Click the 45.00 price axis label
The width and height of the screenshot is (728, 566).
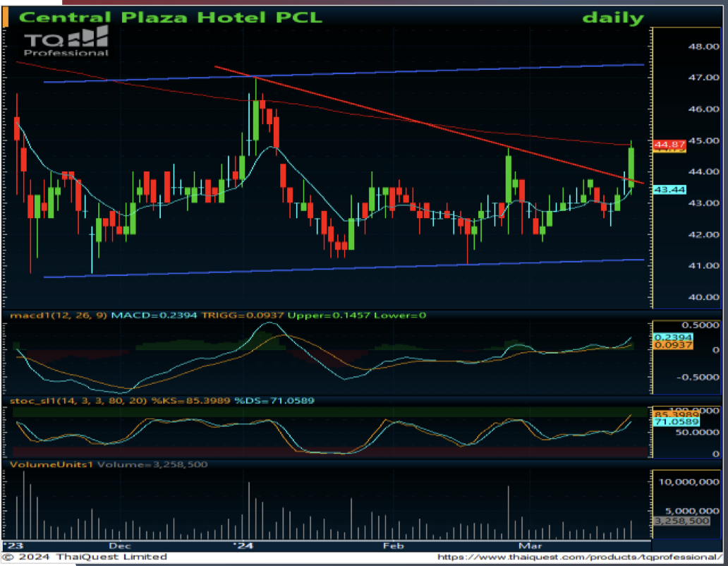[x=703, y=140]
